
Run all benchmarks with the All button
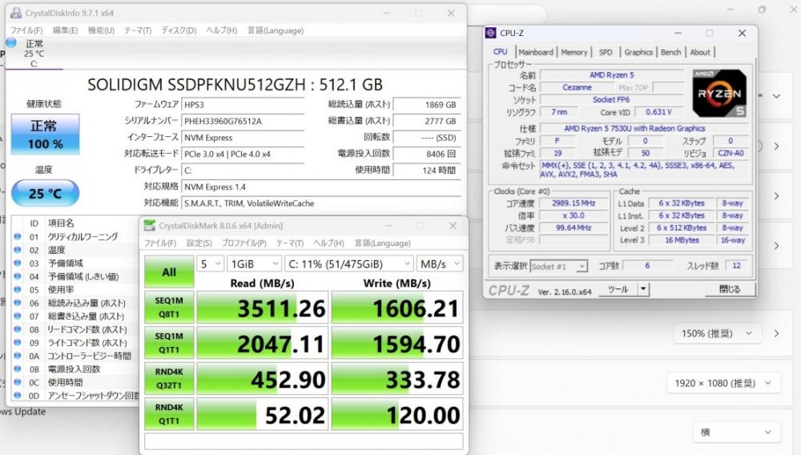point(169,272)
